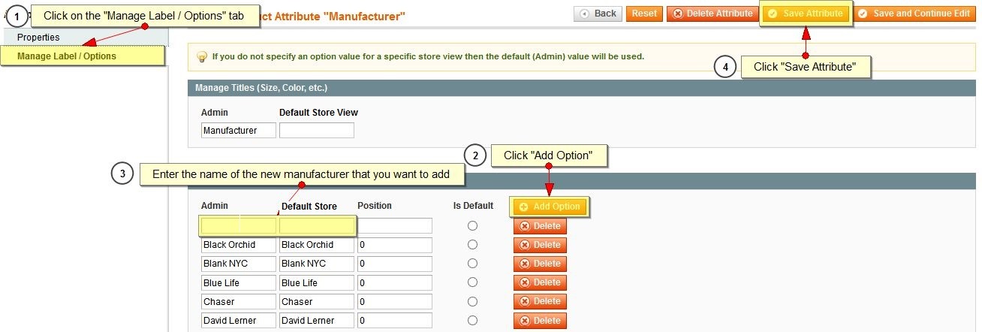Click the Default Store field for Chaser

click(x=317, y=302)
